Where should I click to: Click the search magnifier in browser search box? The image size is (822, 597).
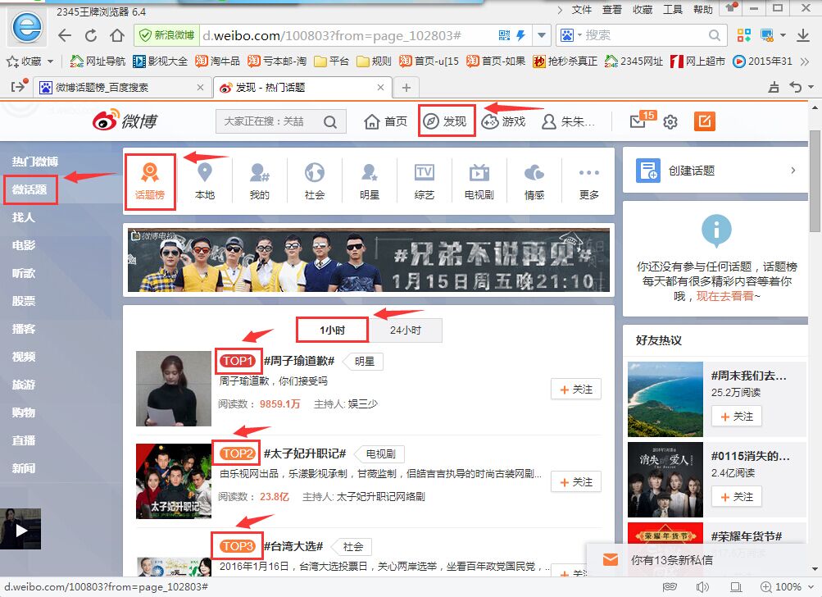click(x=714, y=35)
